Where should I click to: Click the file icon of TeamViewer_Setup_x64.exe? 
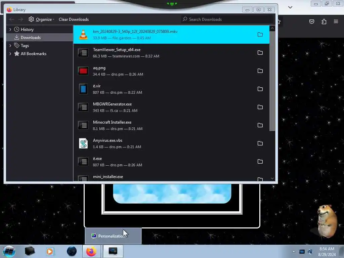tap(83, 53)
